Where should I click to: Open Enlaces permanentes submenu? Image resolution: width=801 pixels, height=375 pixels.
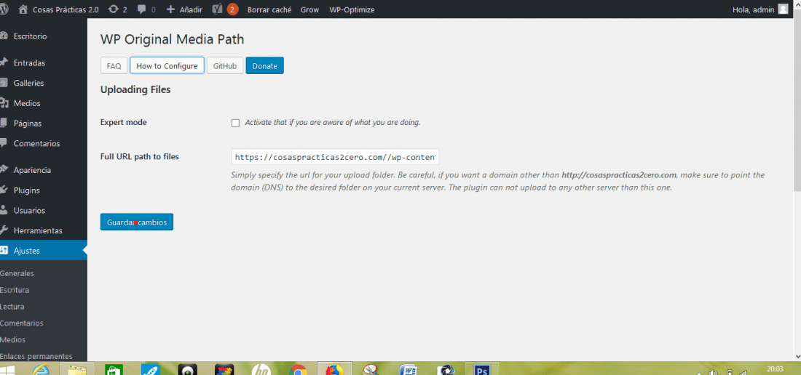click(36, 356)
